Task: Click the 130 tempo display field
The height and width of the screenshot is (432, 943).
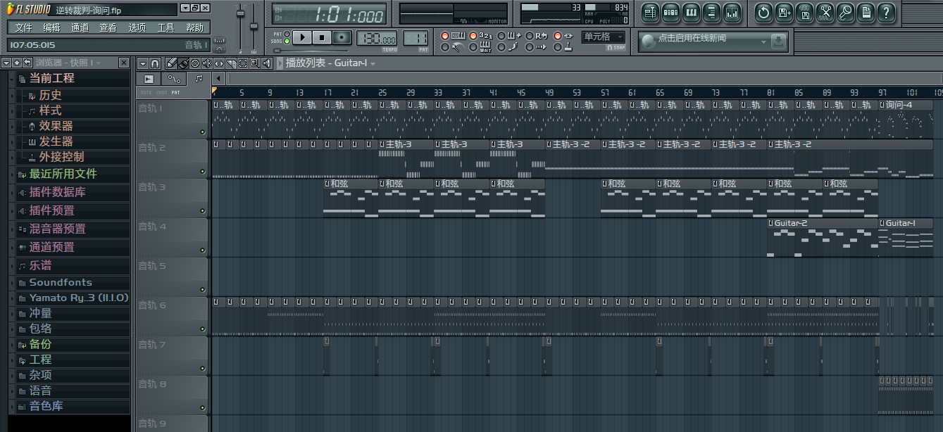Action: 377,38
